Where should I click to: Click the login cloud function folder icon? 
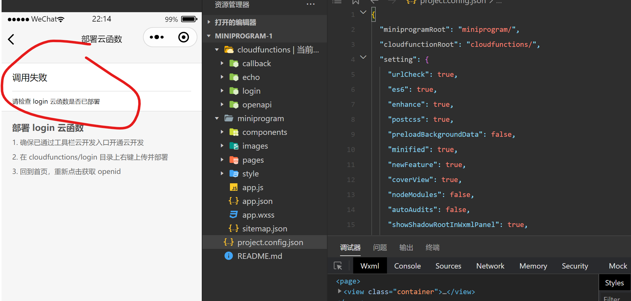pyautogui.click(x=234, y=91)
